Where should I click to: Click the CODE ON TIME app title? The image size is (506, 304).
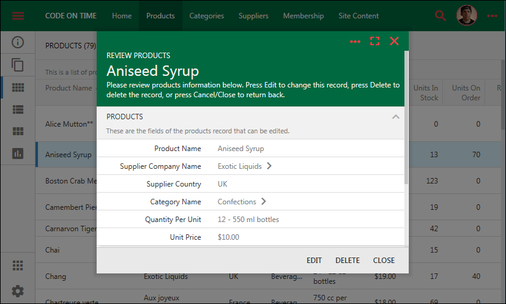coord(71,16)
